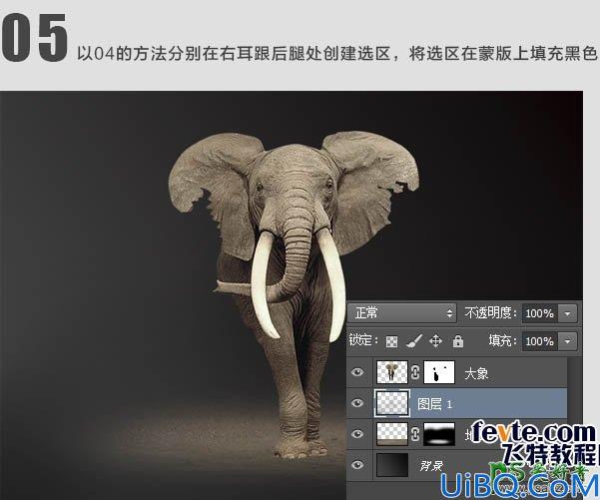Click the 背景 layer name
600x500 pixels.
[x=431, y=466]
